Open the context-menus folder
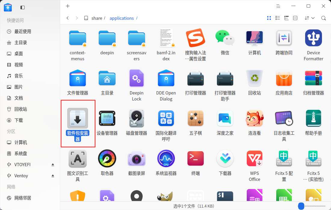The width and height of the screenshot is (331, 210). click(x=77, y=38)
